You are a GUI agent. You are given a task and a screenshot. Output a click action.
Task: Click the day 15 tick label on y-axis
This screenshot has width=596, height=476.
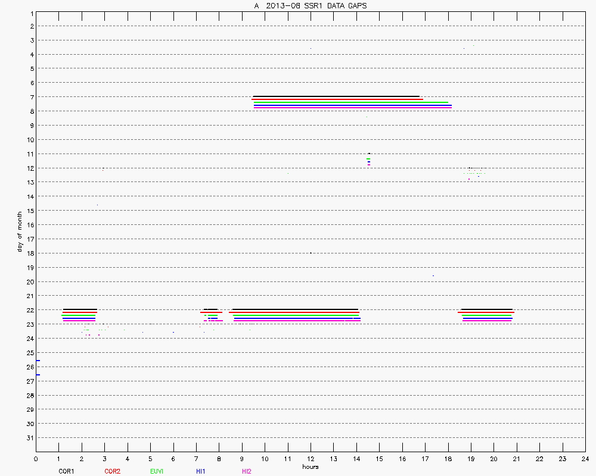(x=31, y=211)
